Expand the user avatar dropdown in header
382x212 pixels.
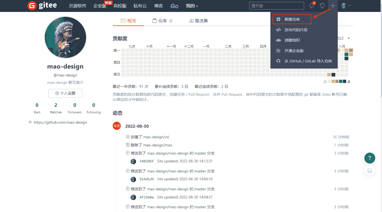(346, 6)
